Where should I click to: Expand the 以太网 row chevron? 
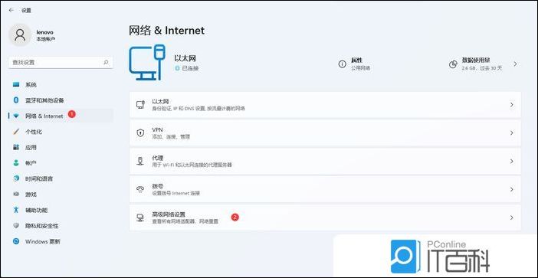tap(512, 105)
